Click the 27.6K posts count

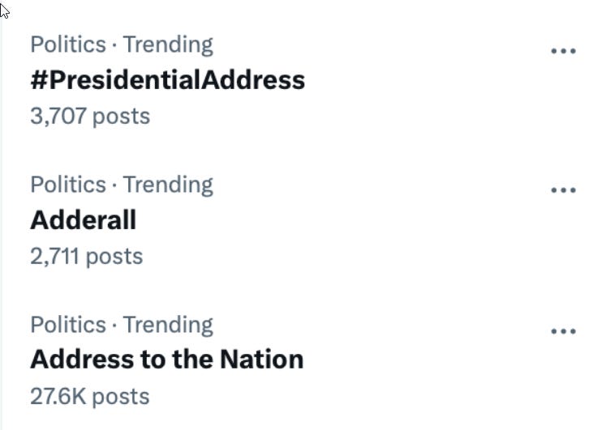[x=90, y=397]
